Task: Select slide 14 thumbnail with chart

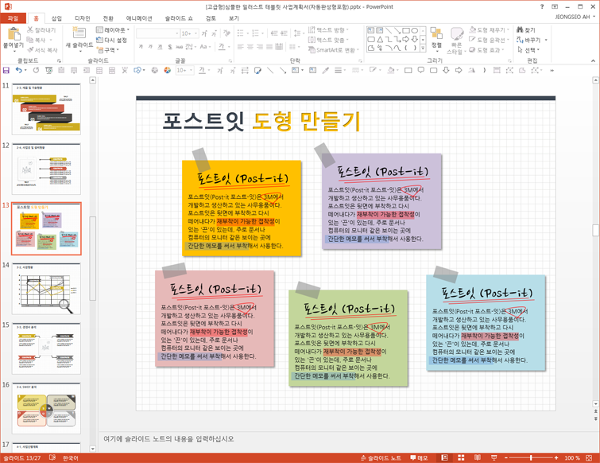Action: tap(46, 288)
